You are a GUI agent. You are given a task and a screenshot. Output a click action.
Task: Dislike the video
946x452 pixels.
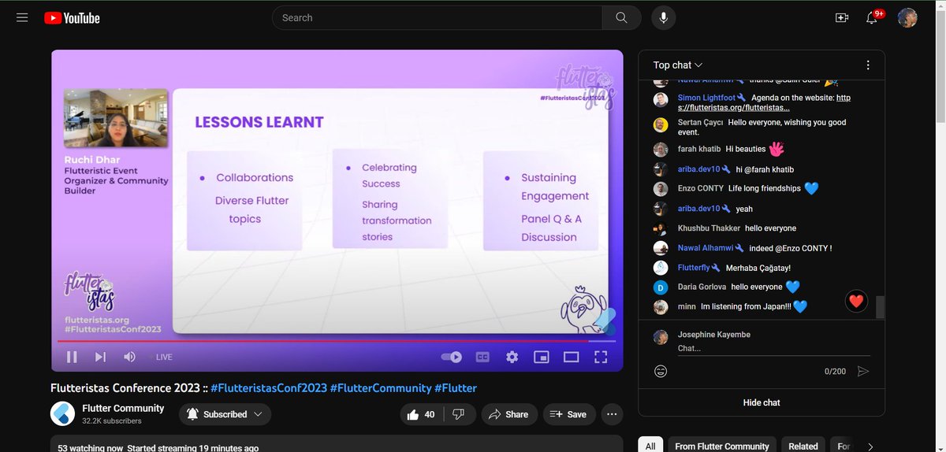[x=460, y=414]
